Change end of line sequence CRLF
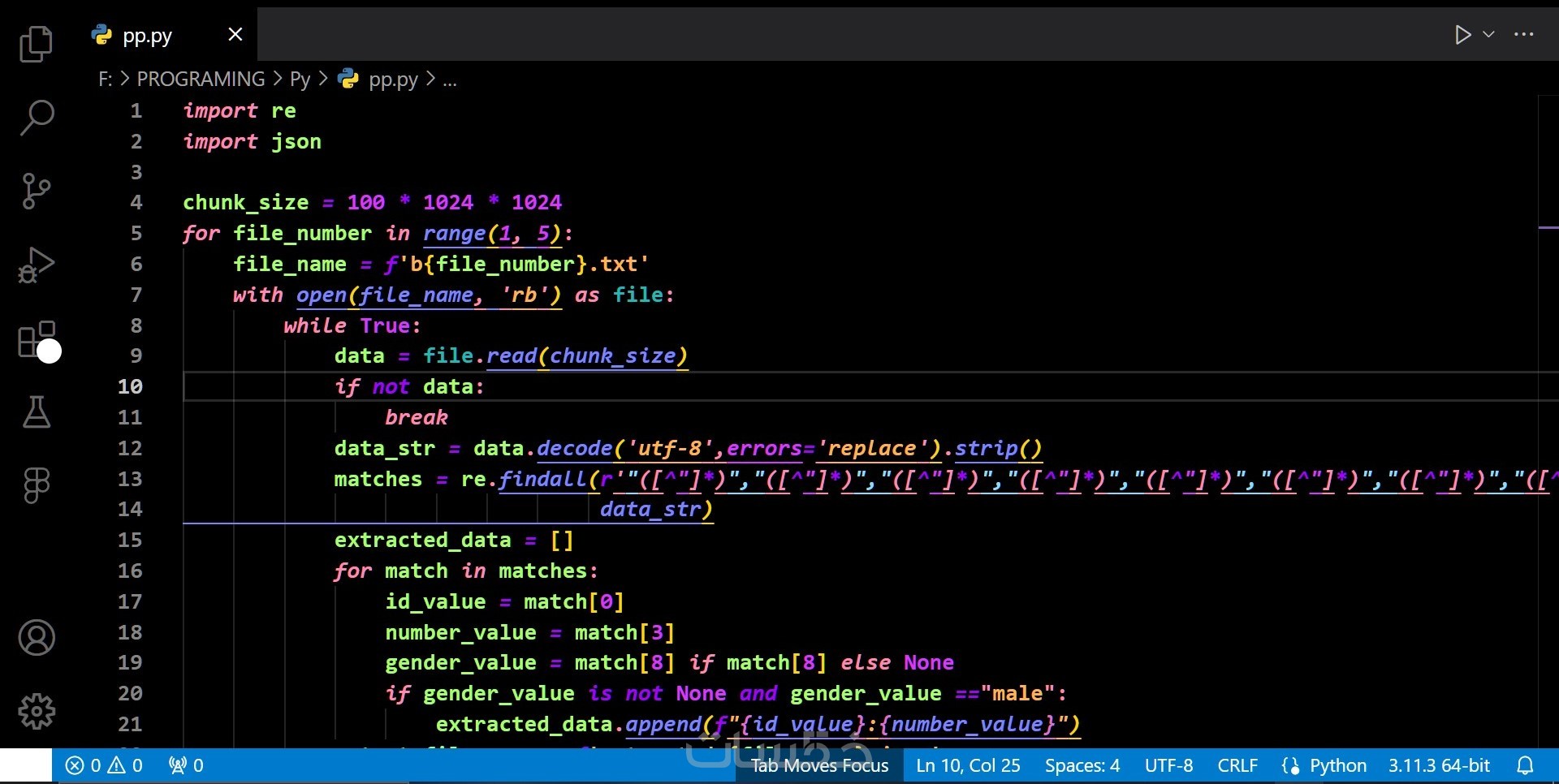This screenshot has height=784, width=1559. click(x=1237, y=765)
